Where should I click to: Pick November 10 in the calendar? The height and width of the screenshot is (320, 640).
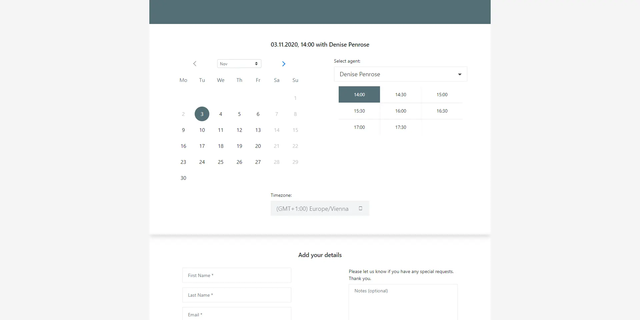[x=202, y=130]
